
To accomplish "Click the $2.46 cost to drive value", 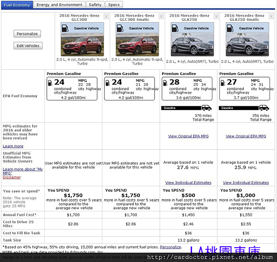I will point(188,224).
